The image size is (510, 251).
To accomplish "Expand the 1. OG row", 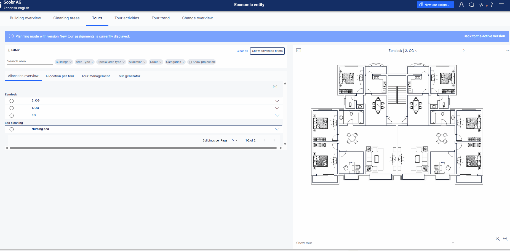I will click(x=277, y=108).
